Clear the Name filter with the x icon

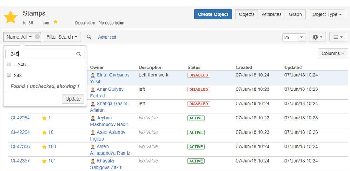coord(37,36)
